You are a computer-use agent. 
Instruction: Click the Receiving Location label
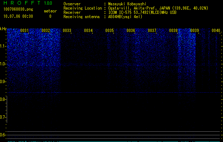83,8
